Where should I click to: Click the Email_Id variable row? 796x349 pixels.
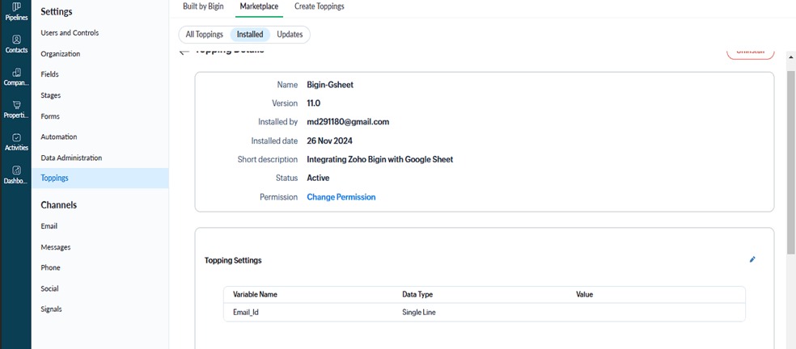click(485, 313)
